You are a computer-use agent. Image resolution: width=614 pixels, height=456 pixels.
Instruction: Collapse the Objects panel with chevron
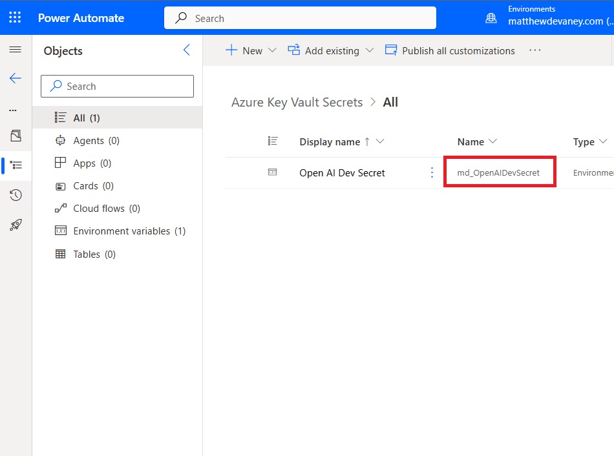coord(187,50)
